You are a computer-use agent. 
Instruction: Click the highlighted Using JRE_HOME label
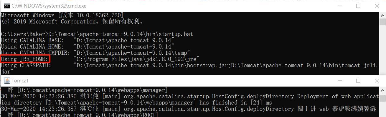[25, 59]
